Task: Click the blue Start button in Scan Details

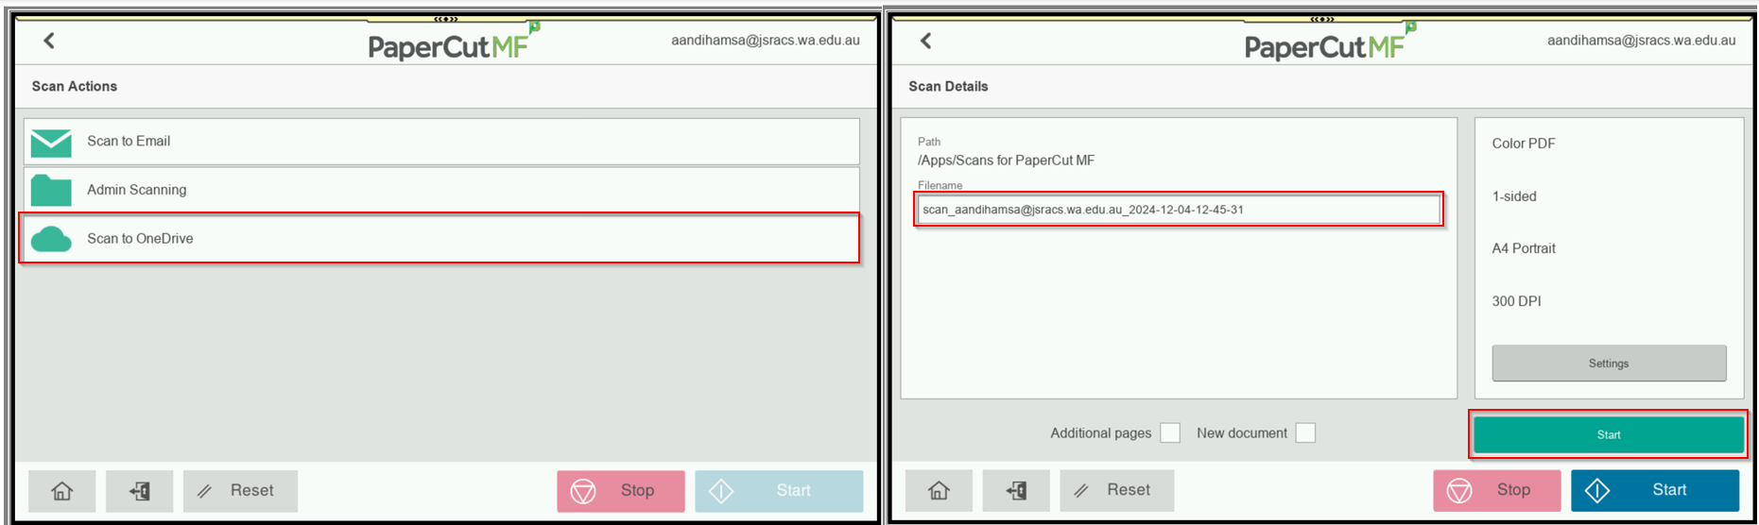Action: pos(1655,490)
